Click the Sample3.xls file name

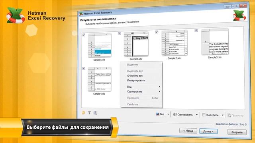pyautogui.click(x=215, y=57)
